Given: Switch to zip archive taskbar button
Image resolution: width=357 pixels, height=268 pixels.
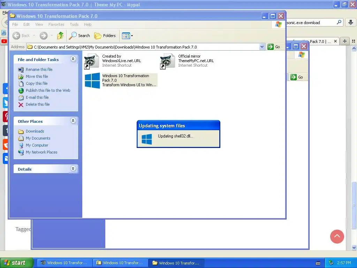Looking at the screenshot, I should click(x=120, y=263).
